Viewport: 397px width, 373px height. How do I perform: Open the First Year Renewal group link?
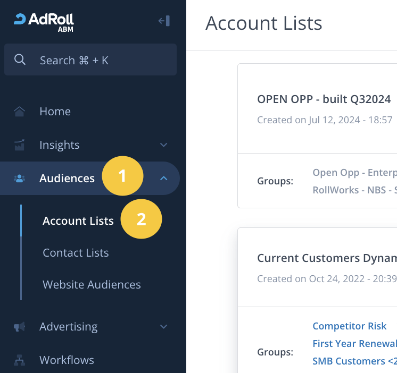[354, 344]
